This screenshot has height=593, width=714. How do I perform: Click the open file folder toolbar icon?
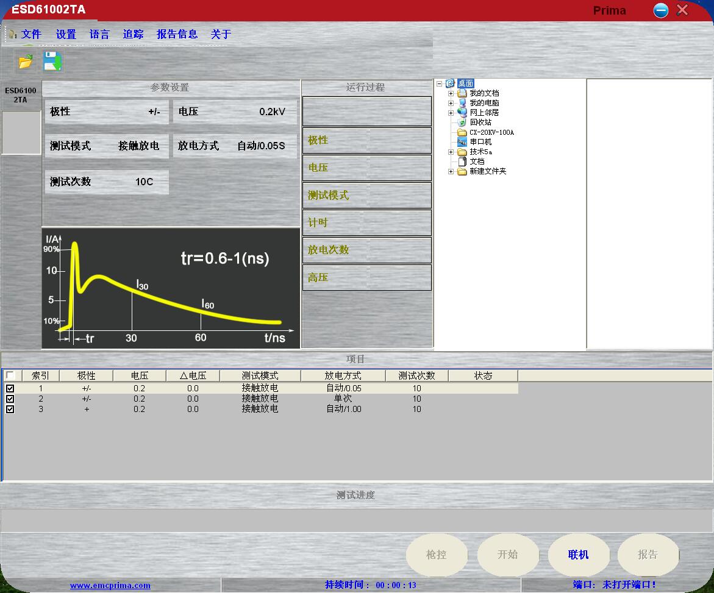(25, 62)
